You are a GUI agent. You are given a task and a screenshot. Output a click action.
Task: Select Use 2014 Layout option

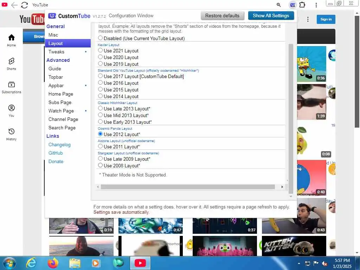coord(100,96)
